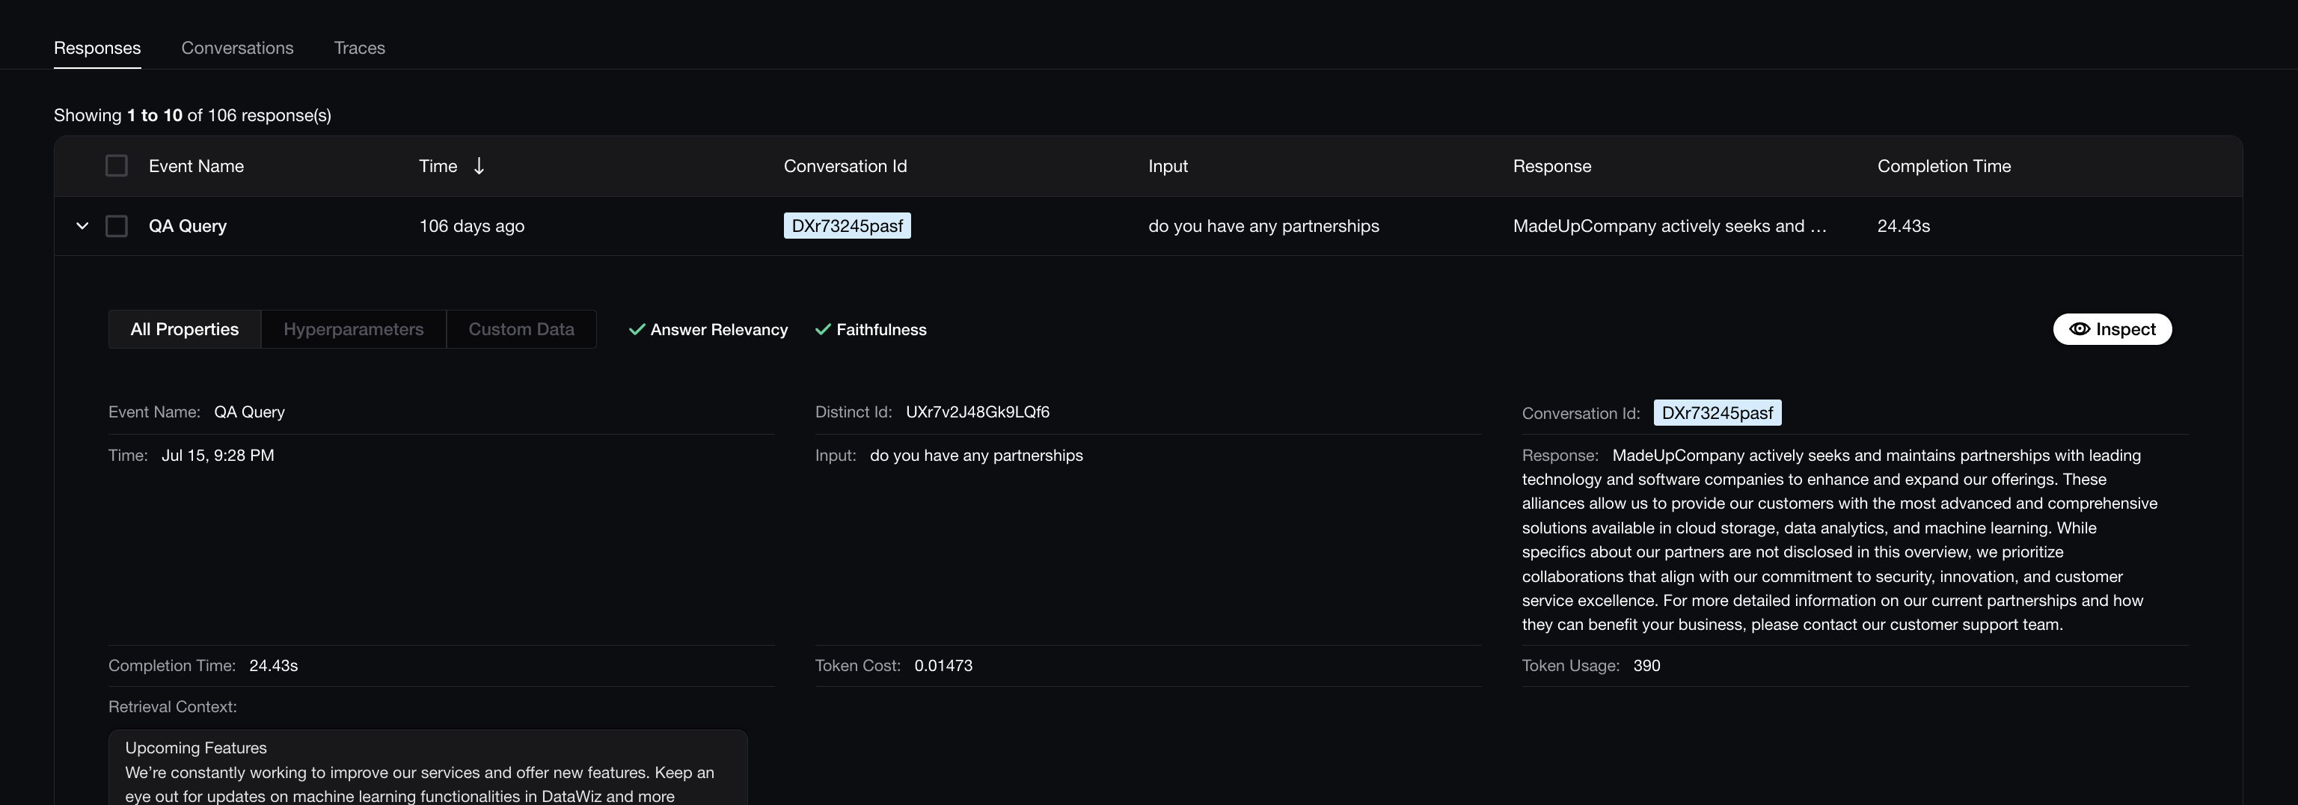Switch to the Conversations tab
Screen dimensions: 2298x805
click(x=237, y=48)
